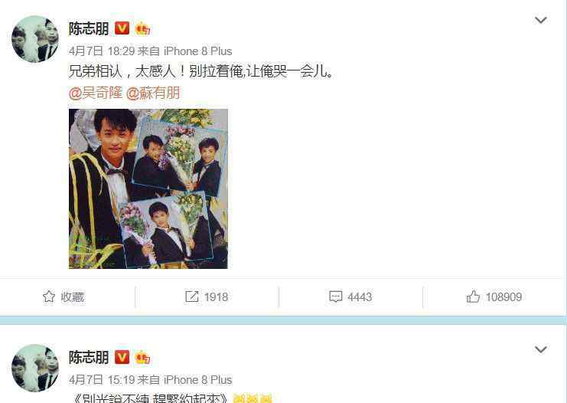Enlarge the attached photo of three boys
The height and width of the screenshot is (403, 567).
coord(148,188)
